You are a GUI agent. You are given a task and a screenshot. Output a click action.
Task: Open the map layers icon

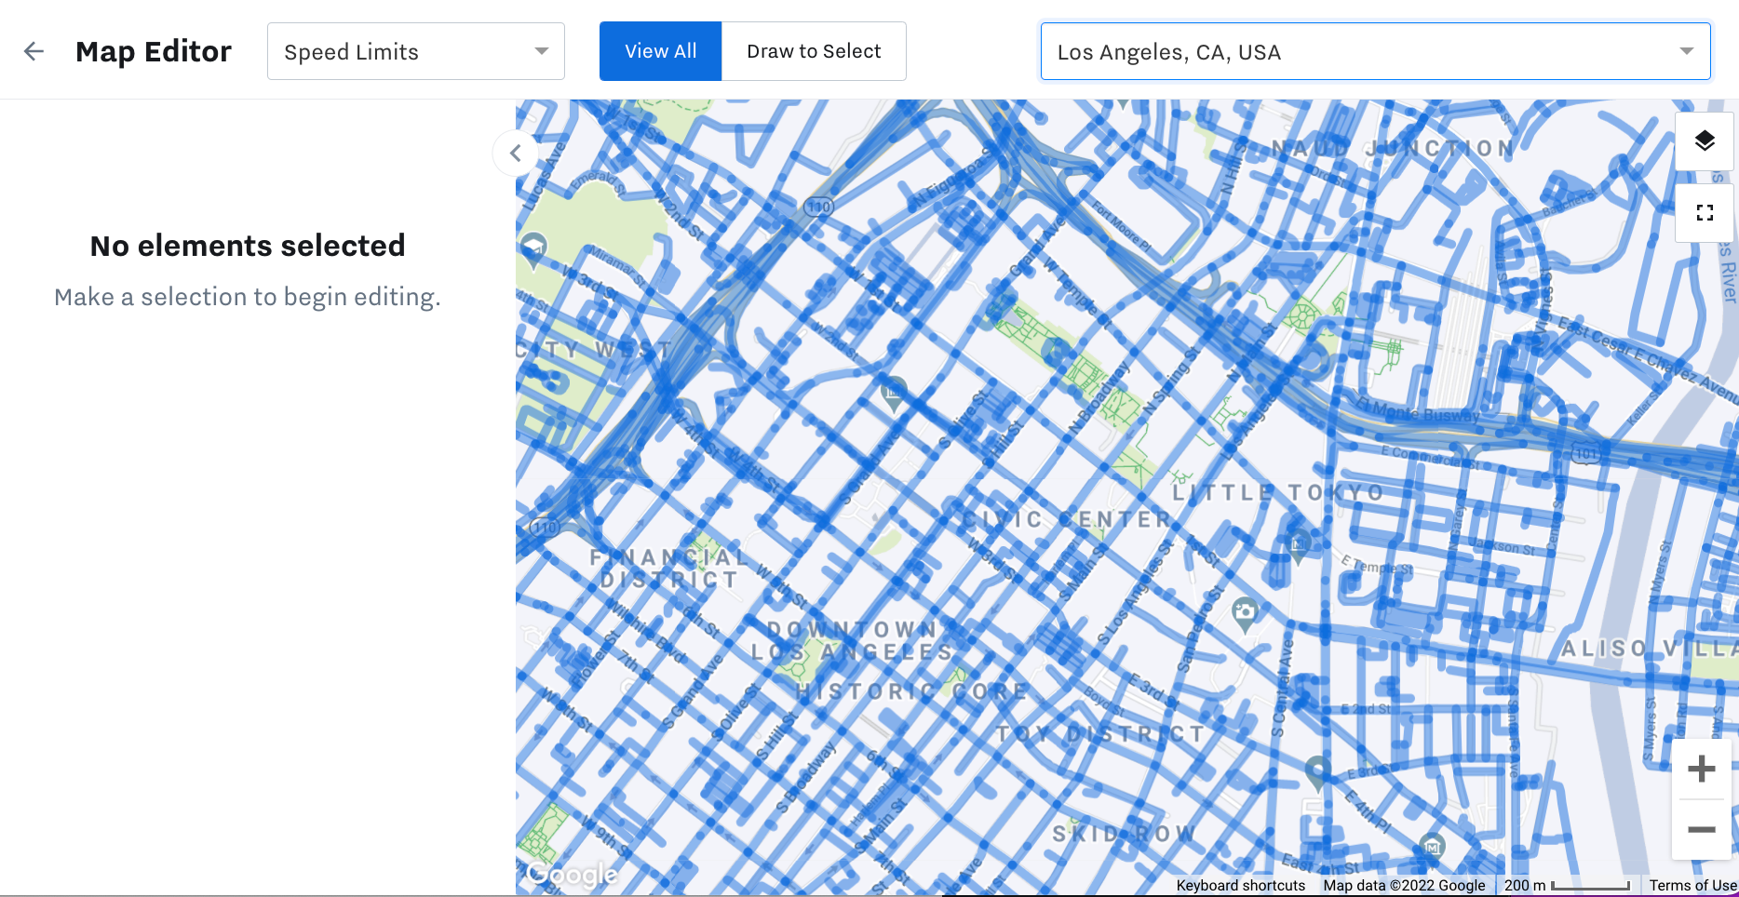point(1704,141)
